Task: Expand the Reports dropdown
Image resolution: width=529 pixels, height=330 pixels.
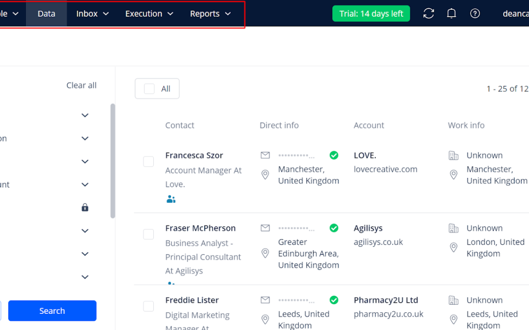Action: coord(210,14)
